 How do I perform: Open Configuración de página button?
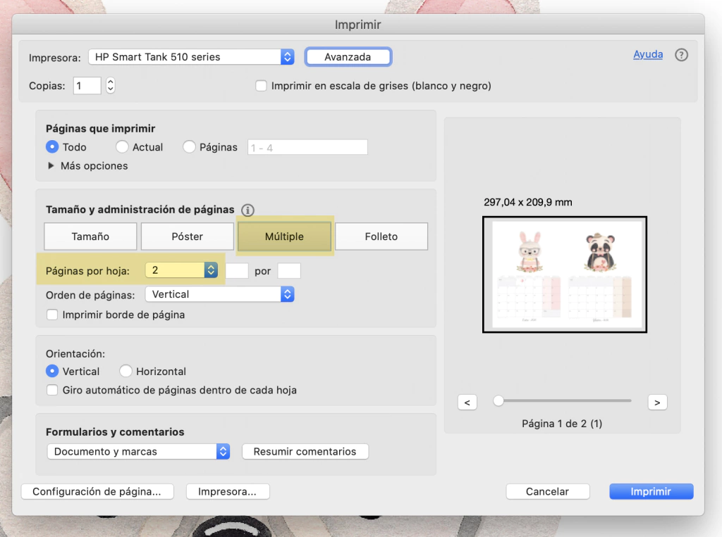pyautogui.click(x=97, y=491)
